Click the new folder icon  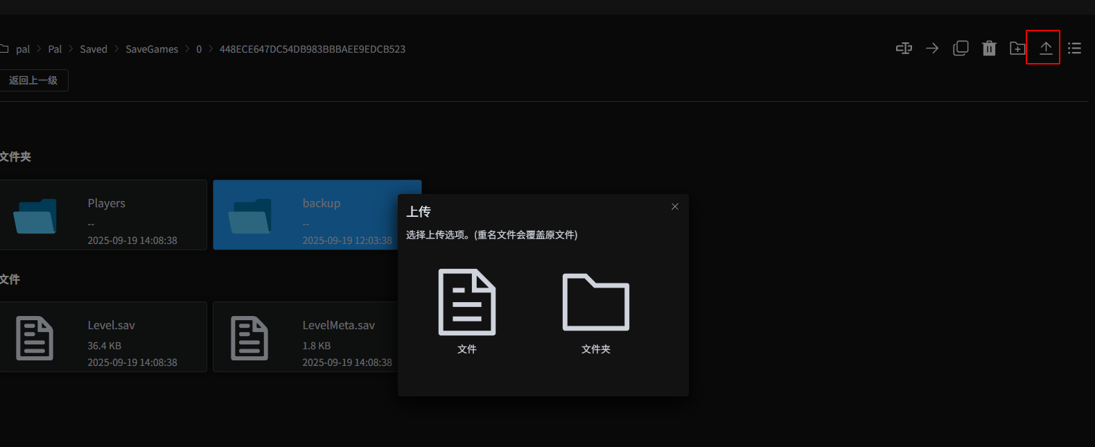tap(1017, 48)
